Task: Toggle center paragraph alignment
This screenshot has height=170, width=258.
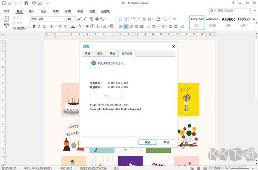Action: point(126,27)
